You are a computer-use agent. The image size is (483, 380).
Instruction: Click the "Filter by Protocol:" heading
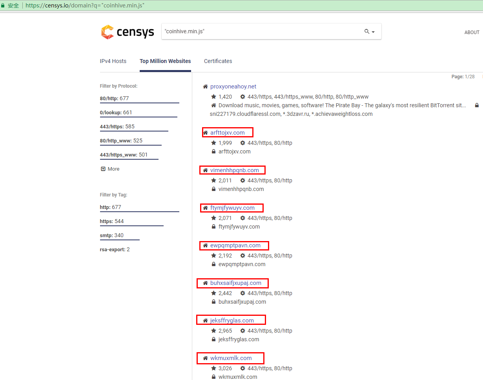click(x=119, y=86)
